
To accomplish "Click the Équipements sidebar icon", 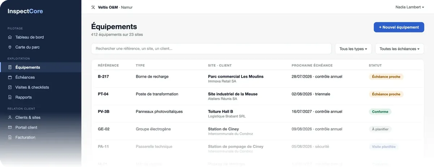I will click(10, 67).
